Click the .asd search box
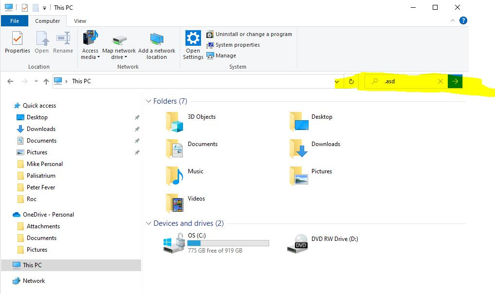 point(405,81)
